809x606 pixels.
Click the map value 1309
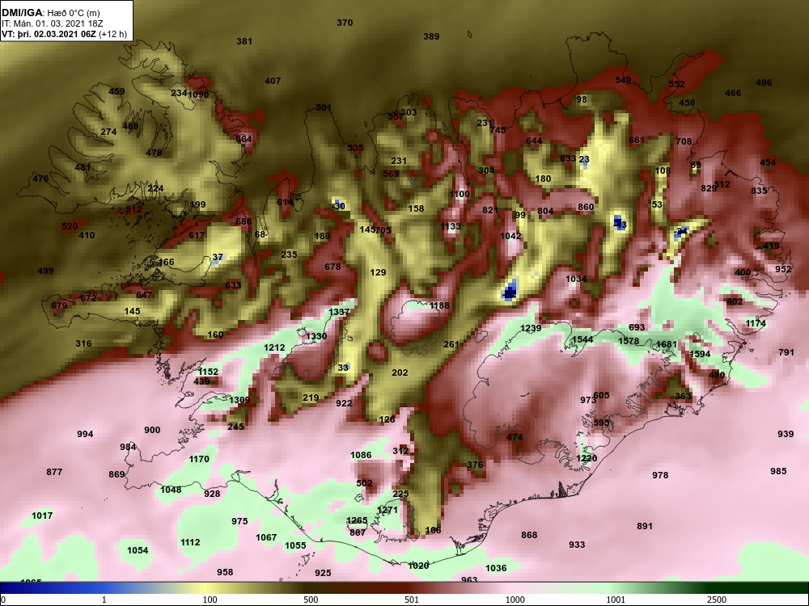(x=239, y=401)
